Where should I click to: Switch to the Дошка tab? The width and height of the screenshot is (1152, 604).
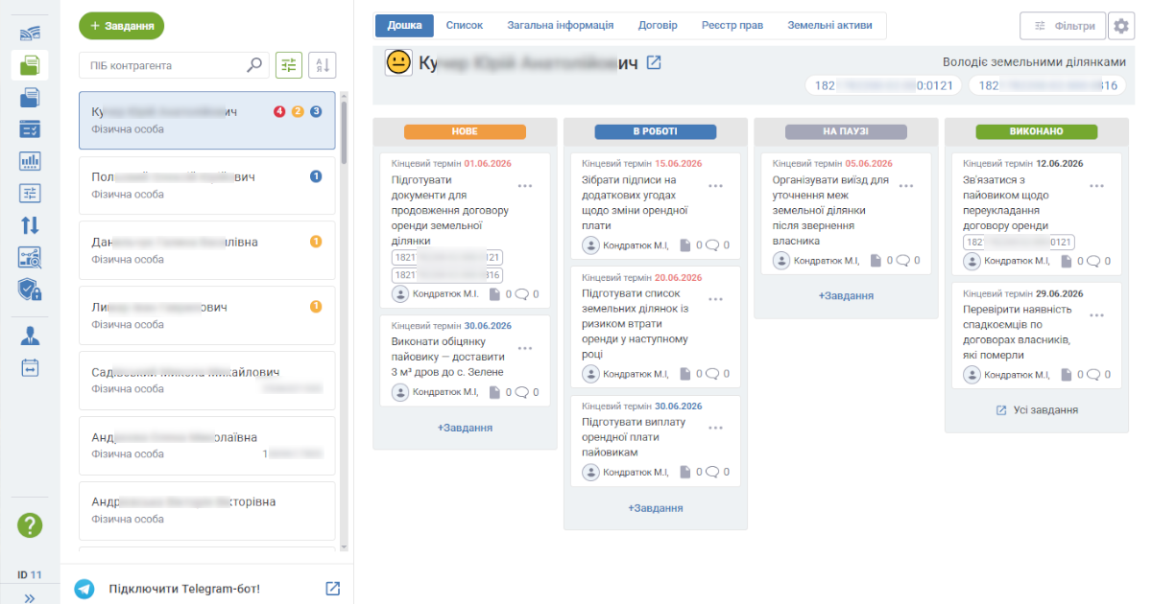click(404, 26)
